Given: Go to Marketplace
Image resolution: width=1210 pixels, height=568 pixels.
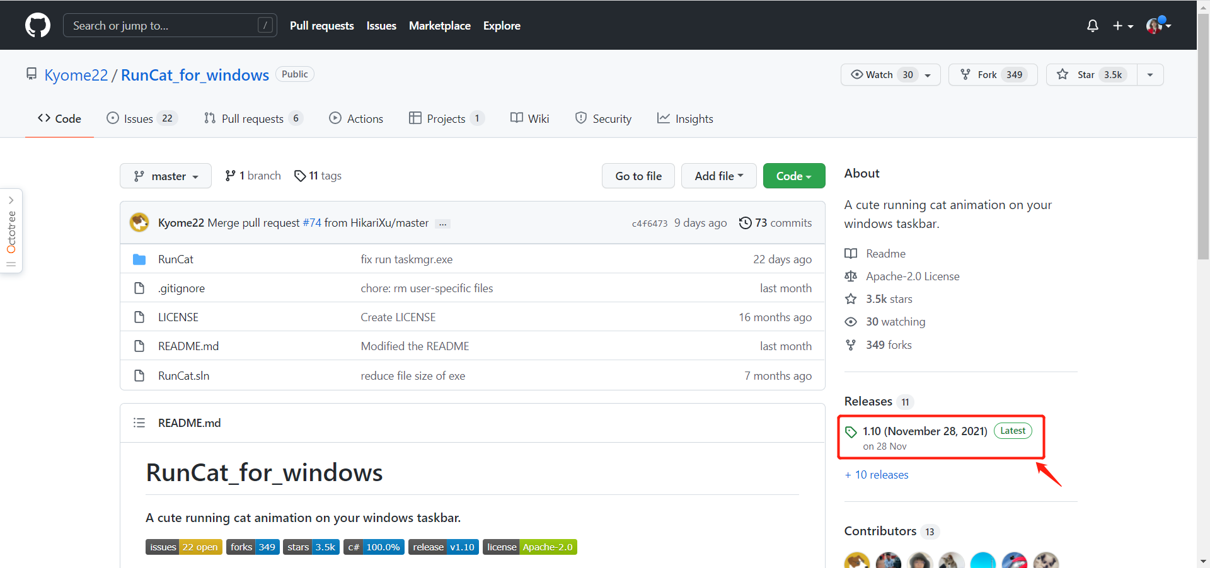Looking at the screenshot, I should [x=440, y=26].
